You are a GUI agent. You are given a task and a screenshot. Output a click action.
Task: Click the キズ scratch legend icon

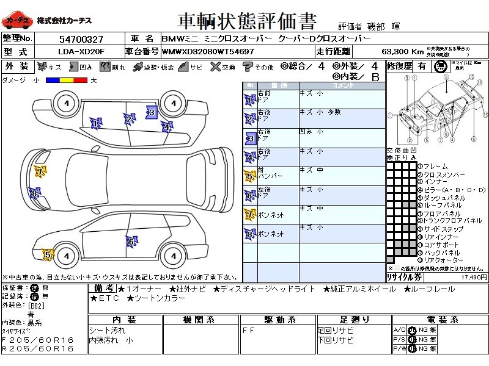42,66
